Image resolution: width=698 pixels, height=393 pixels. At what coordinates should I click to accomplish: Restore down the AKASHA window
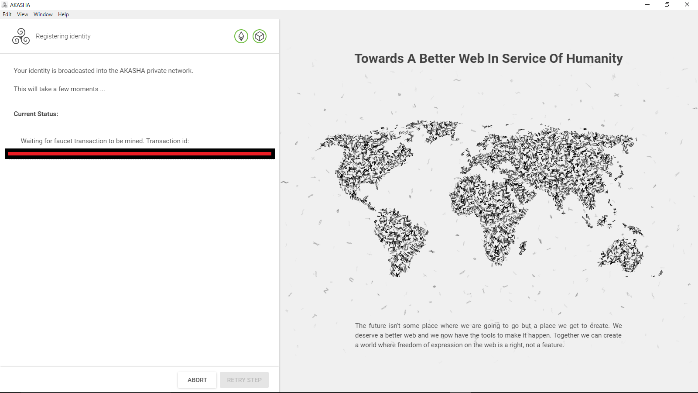[x=667, y=5]
